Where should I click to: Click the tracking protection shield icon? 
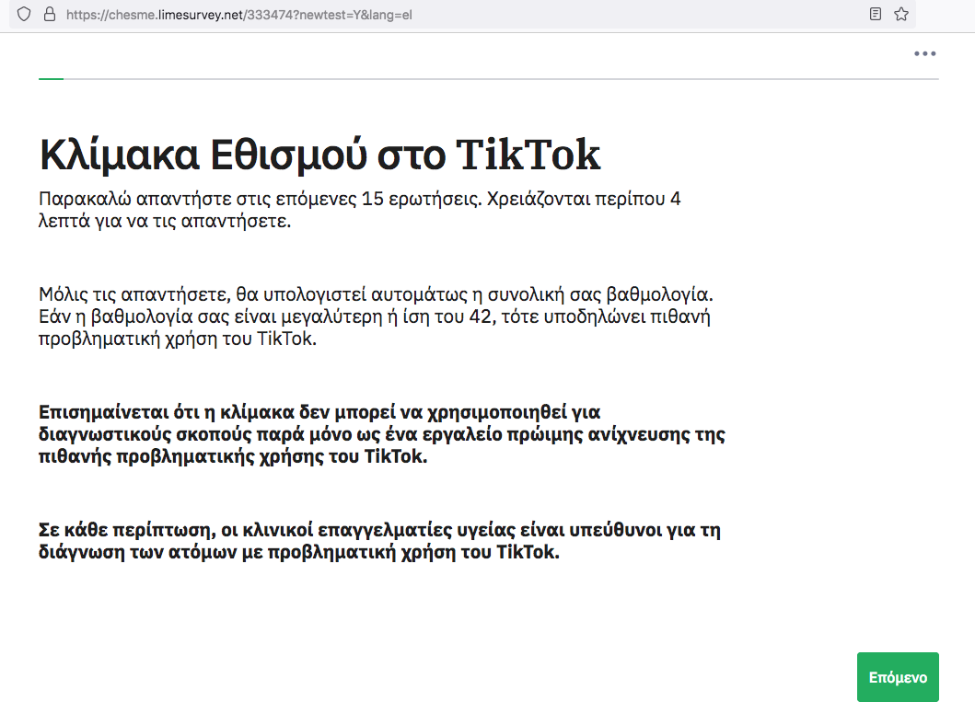(24, 15)
